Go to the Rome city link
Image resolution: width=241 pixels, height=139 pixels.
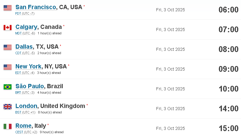tap(23, 126)
